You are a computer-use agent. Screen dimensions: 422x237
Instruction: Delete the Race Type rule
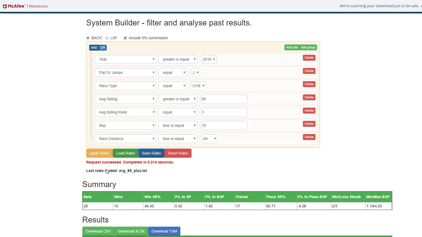[x=309, y=84]
